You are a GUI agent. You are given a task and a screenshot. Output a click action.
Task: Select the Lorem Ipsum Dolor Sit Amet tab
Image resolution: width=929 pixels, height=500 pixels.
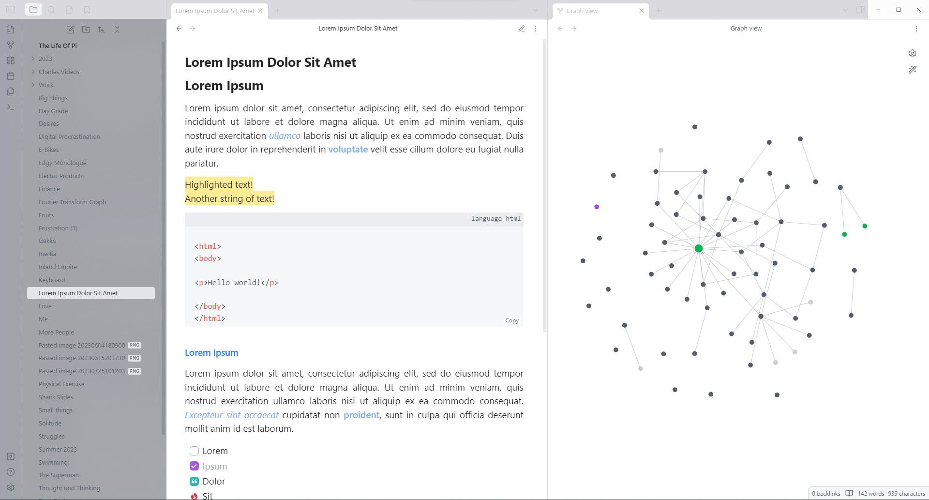[215, 11]
